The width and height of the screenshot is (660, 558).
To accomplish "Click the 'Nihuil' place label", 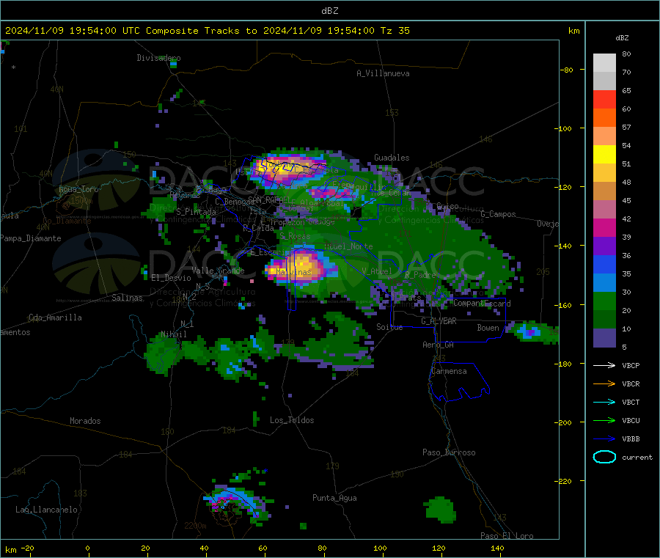I will point(173,334).
